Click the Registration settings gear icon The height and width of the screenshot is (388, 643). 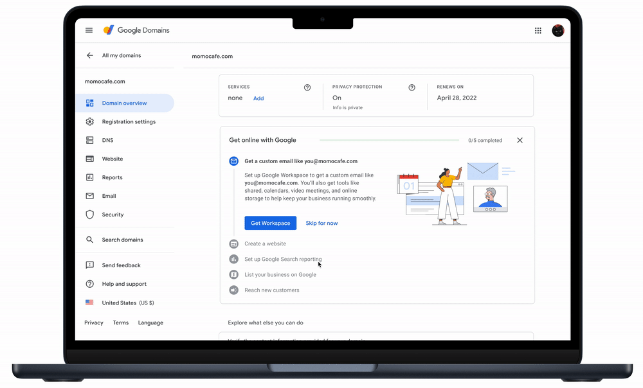click(90, 121)
